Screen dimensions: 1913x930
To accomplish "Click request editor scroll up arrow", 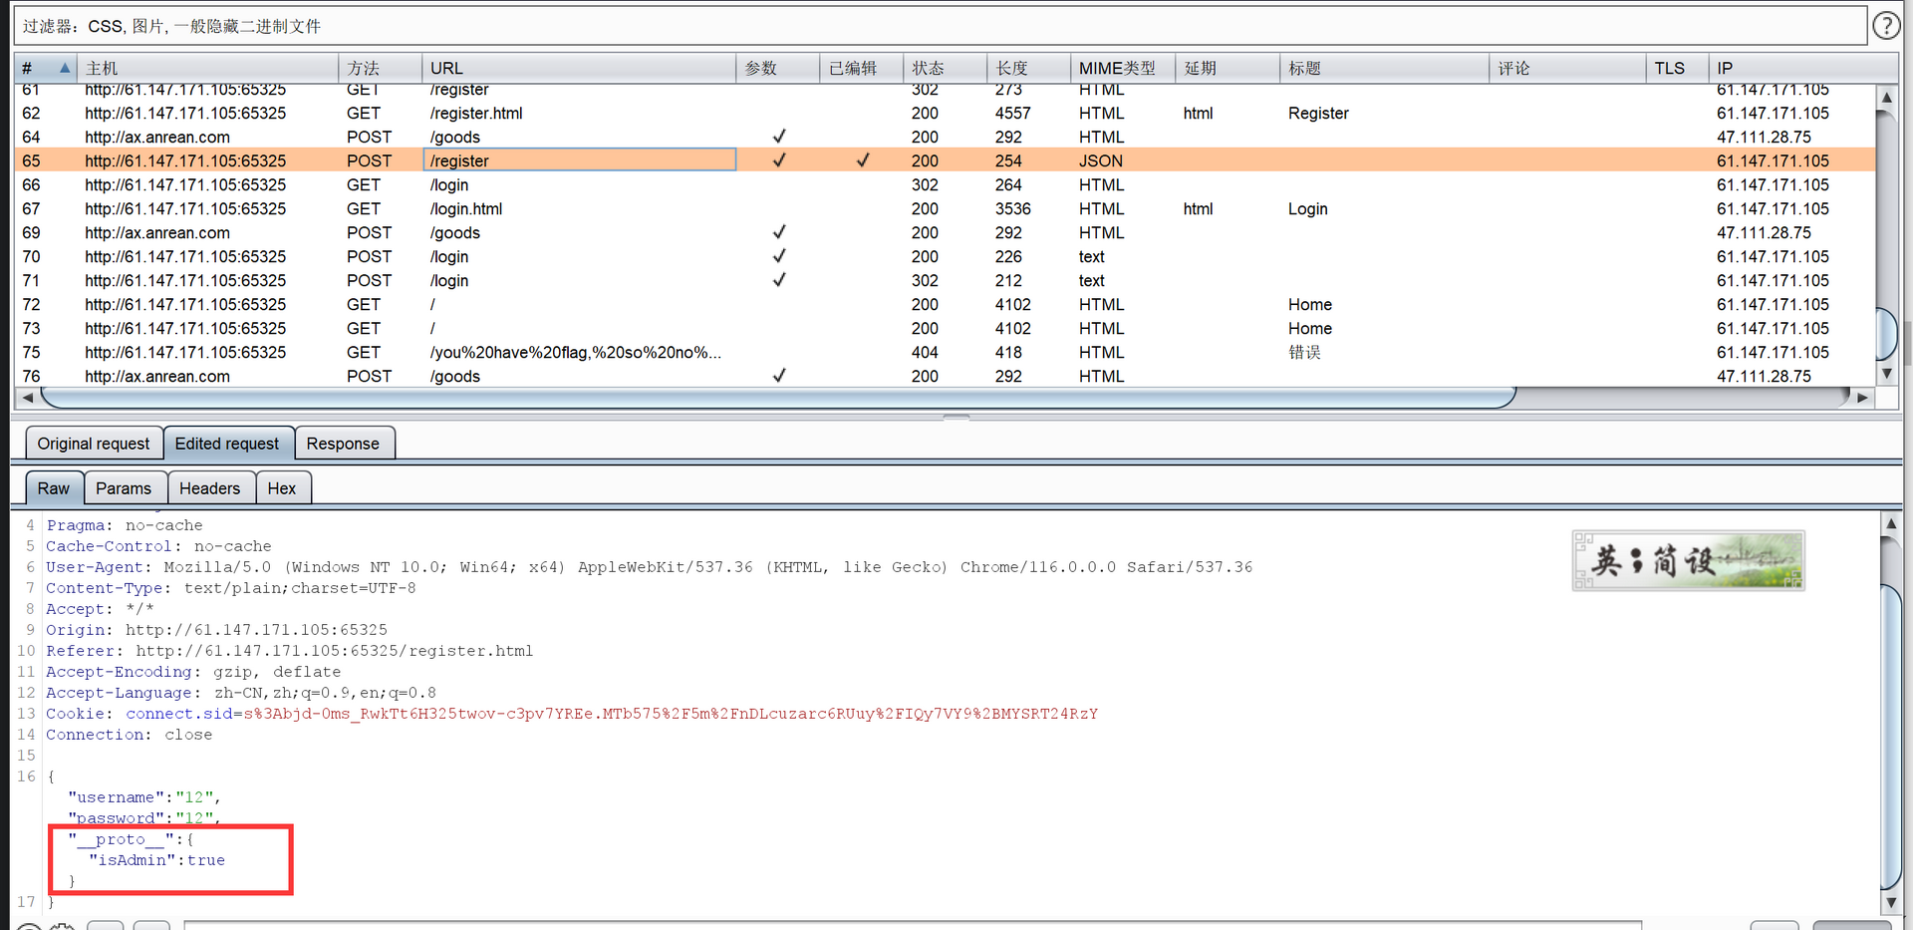I will (x=1890, y=523).
